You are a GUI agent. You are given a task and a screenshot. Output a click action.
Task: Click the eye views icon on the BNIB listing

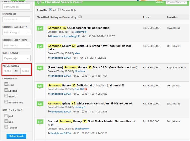75,94
